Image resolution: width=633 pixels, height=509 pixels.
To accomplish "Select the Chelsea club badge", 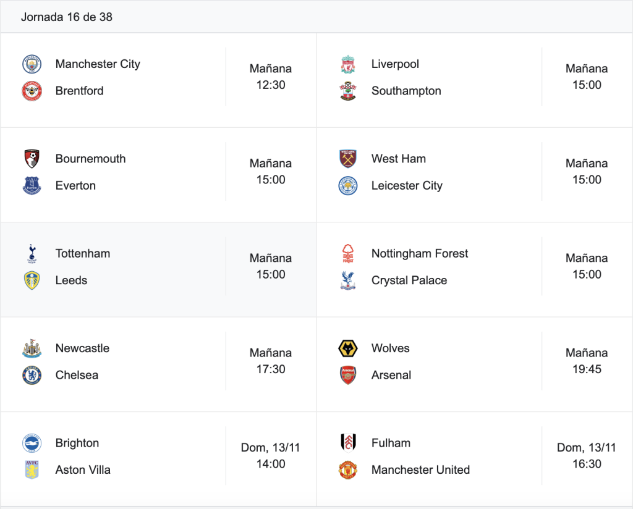I will pos(32,375).
